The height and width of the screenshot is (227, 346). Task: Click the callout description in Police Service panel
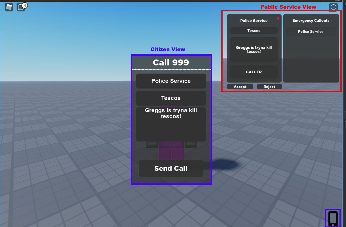254,49
